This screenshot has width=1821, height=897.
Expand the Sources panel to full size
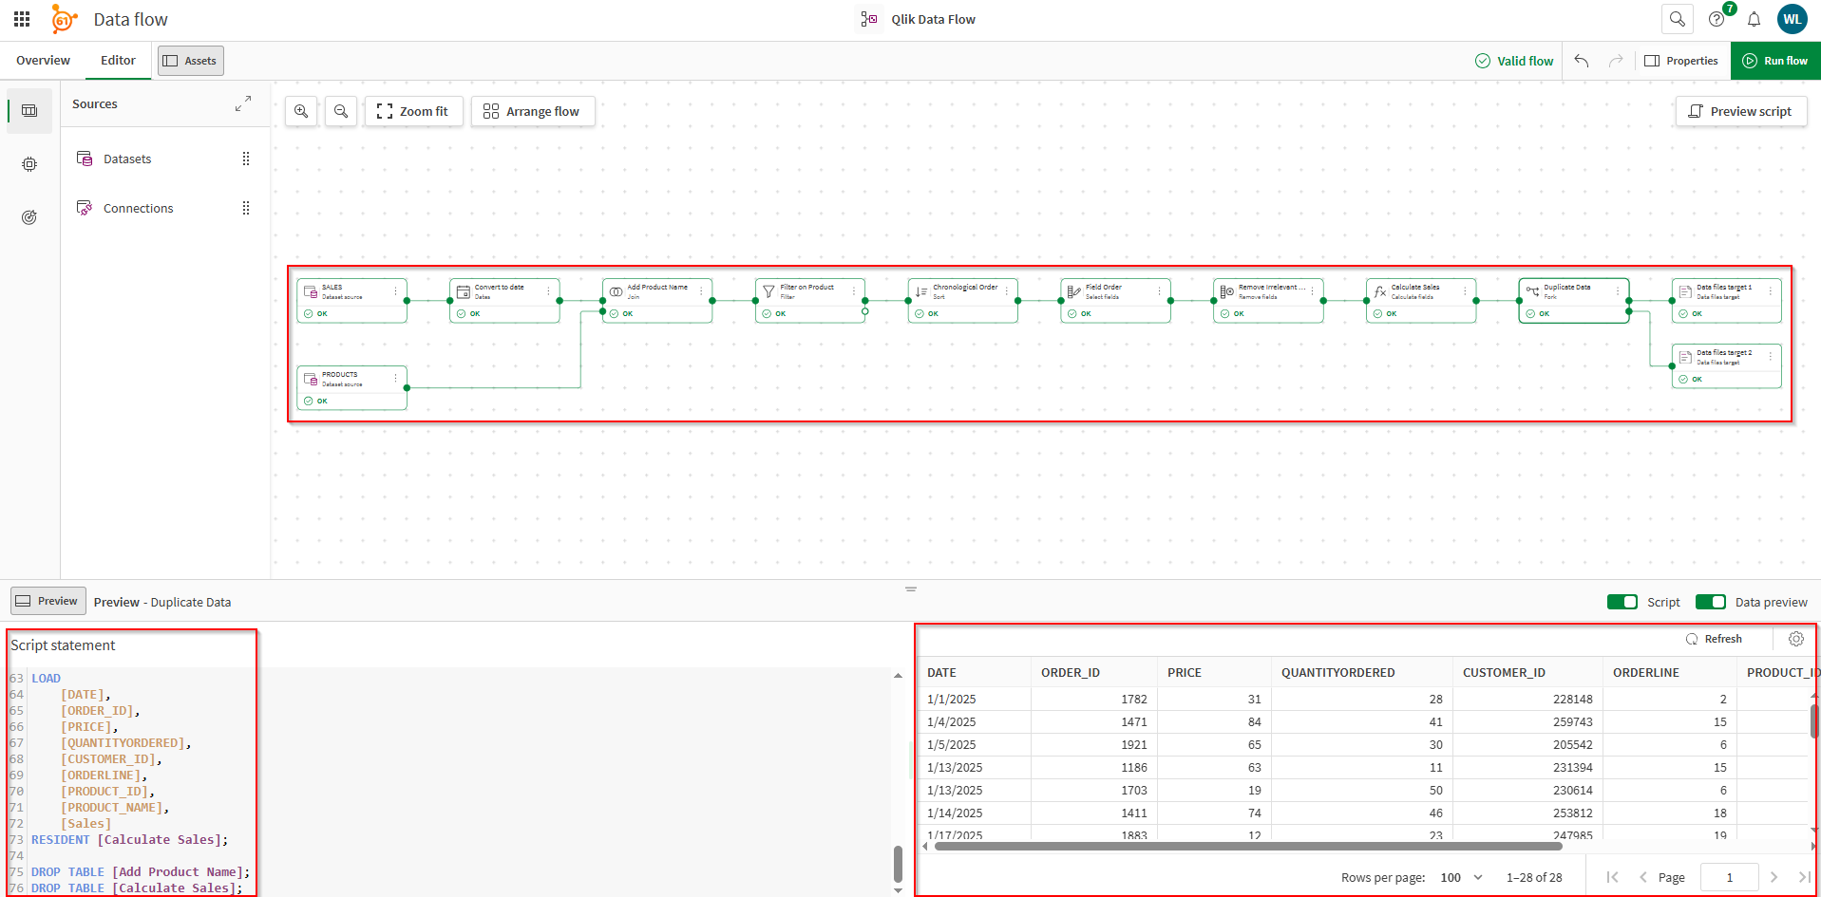tap(244, 103)
